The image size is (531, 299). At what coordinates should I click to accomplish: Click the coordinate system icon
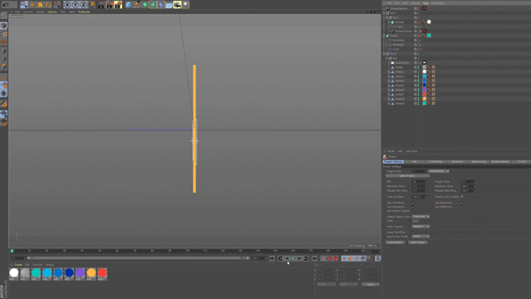tap(92, 5)
